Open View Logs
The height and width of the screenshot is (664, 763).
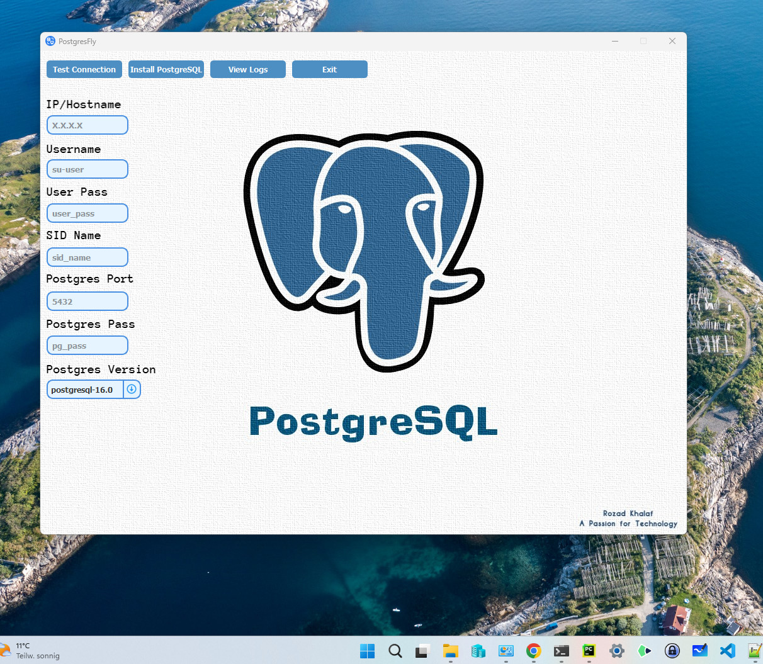tap(248, 69)
